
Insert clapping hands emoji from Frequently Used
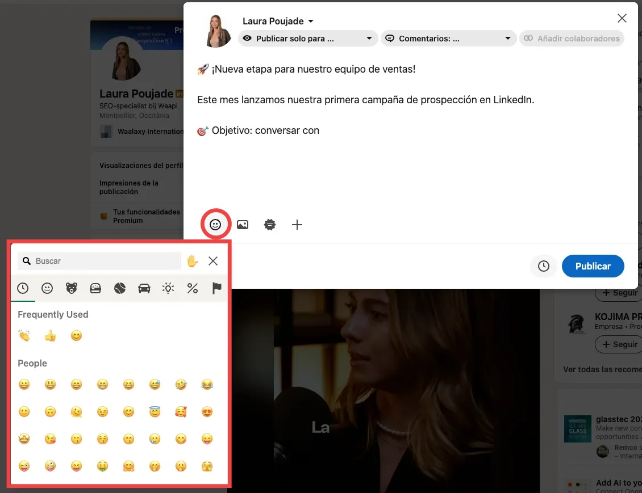24,336
